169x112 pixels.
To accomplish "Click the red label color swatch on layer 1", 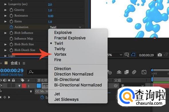I will 24,86.
